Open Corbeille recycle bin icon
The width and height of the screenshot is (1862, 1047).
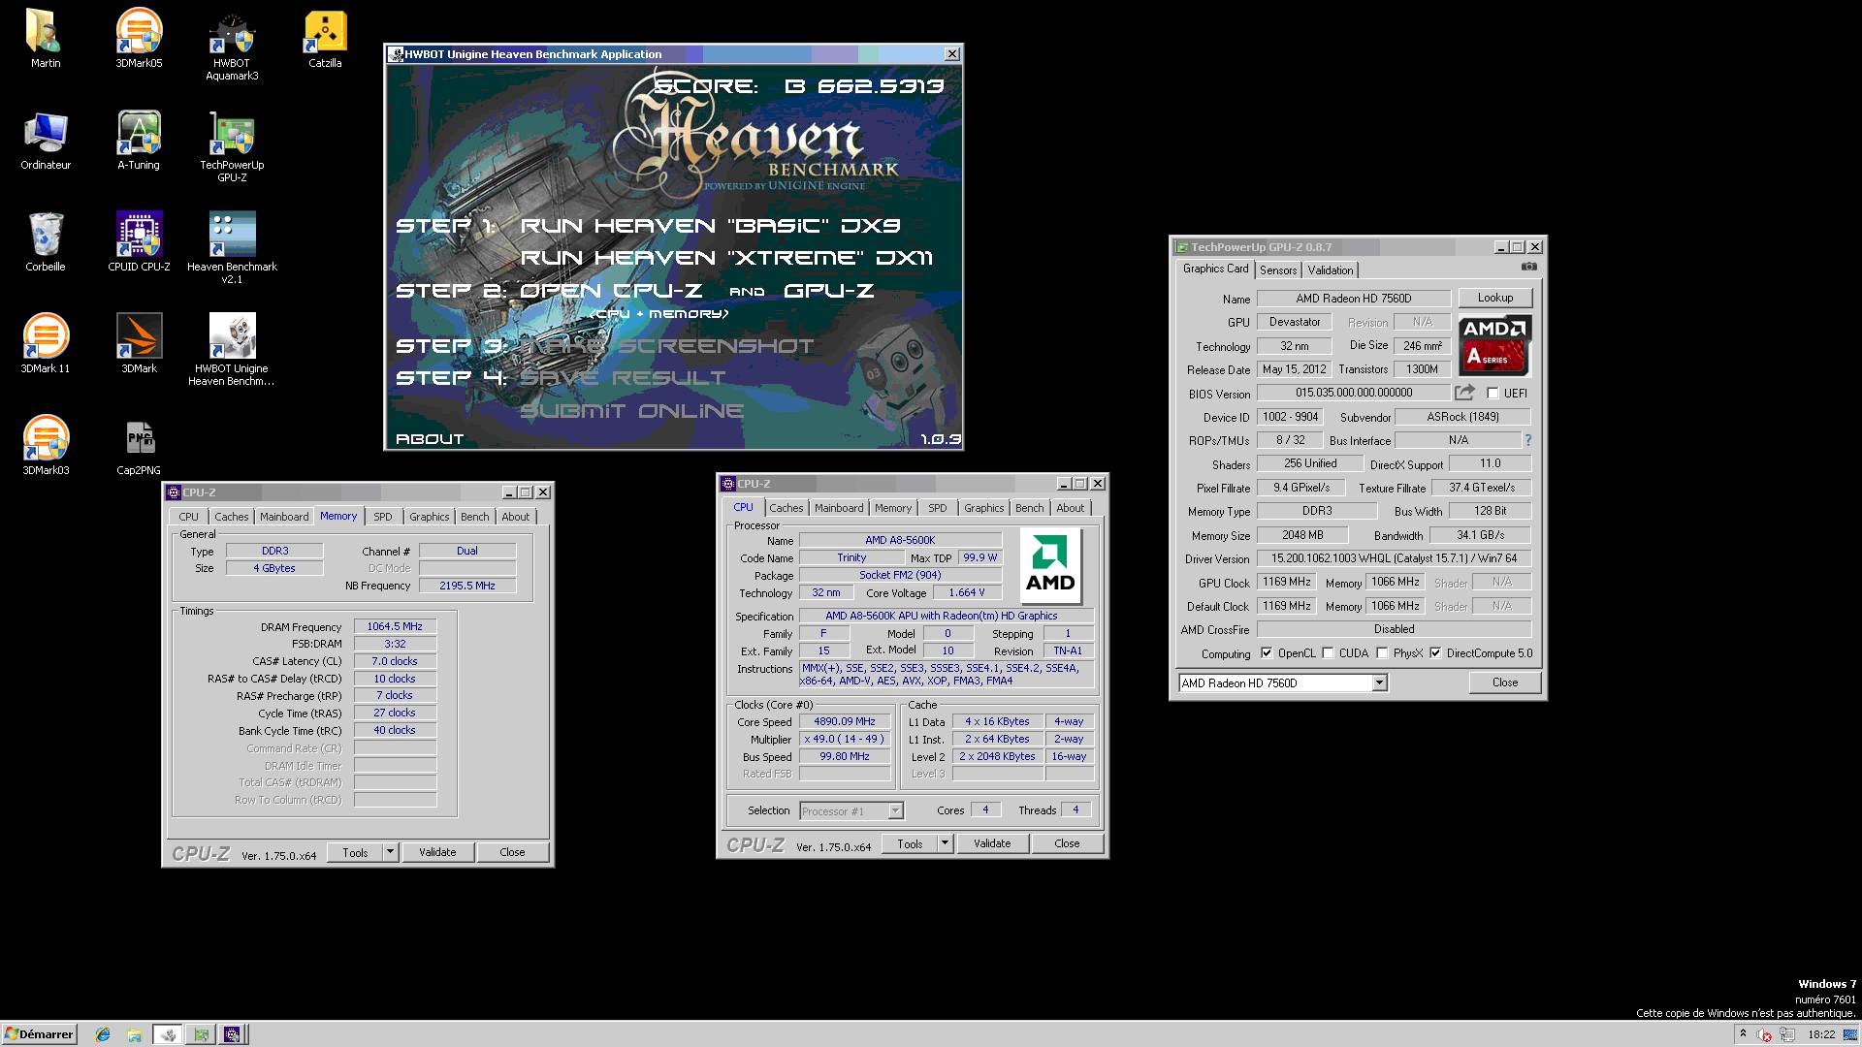tap(45, 242)
